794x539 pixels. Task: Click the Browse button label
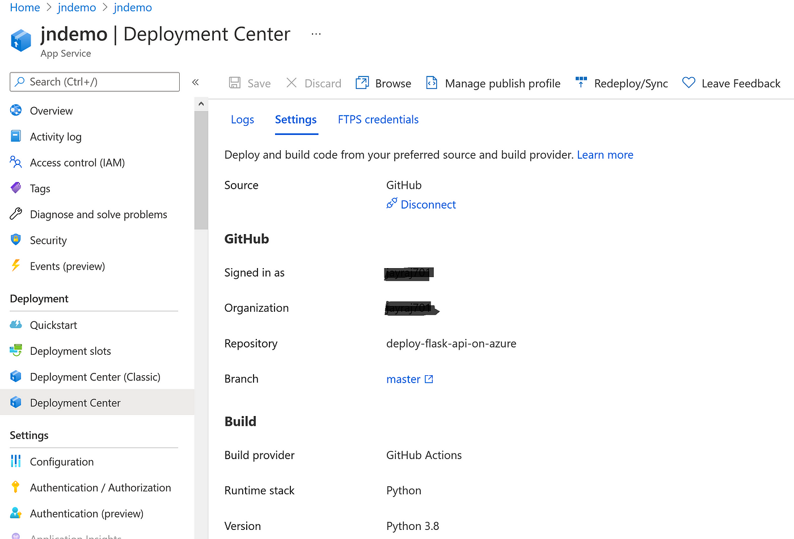tap(393, 83)
